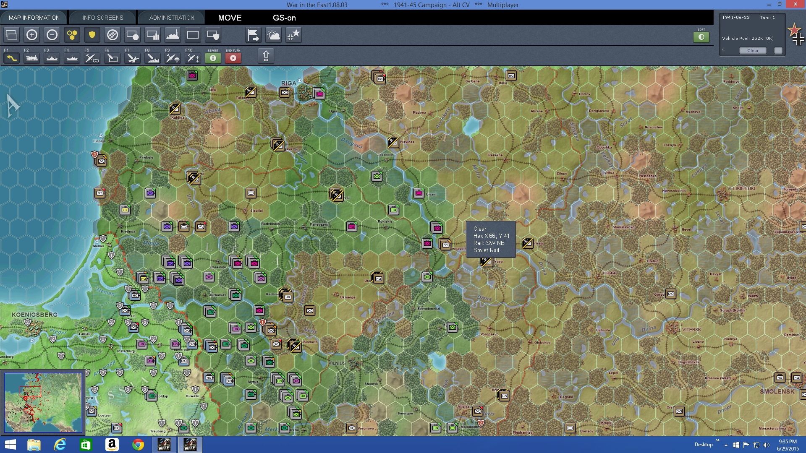Select the HQ unit near Balvi
806x453 pixels.
(x=511, y=76)
